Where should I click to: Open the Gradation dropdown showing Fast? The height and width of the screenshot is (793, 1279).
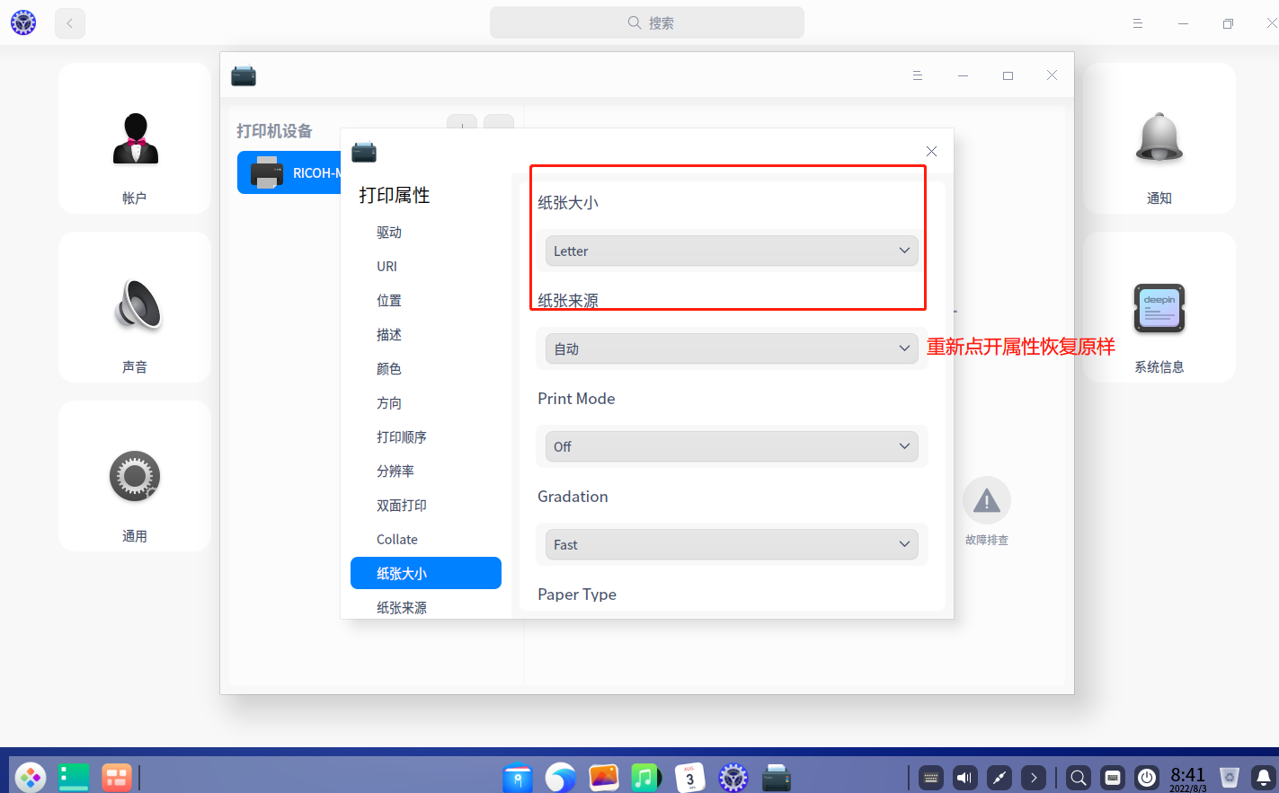coord(730,544)
